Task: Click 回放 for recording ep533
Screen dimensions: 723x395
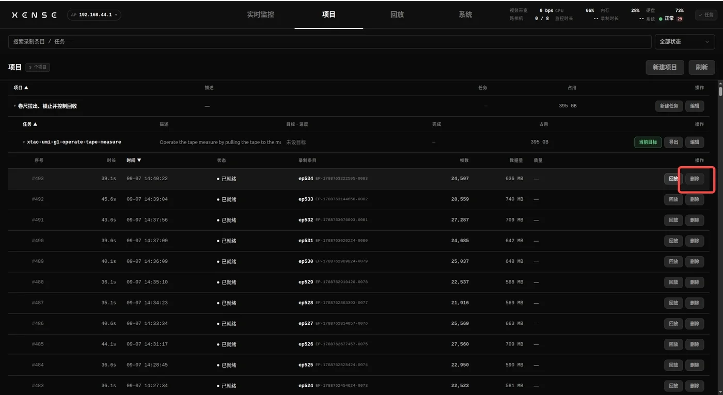Action: click(x=673, y=199)
